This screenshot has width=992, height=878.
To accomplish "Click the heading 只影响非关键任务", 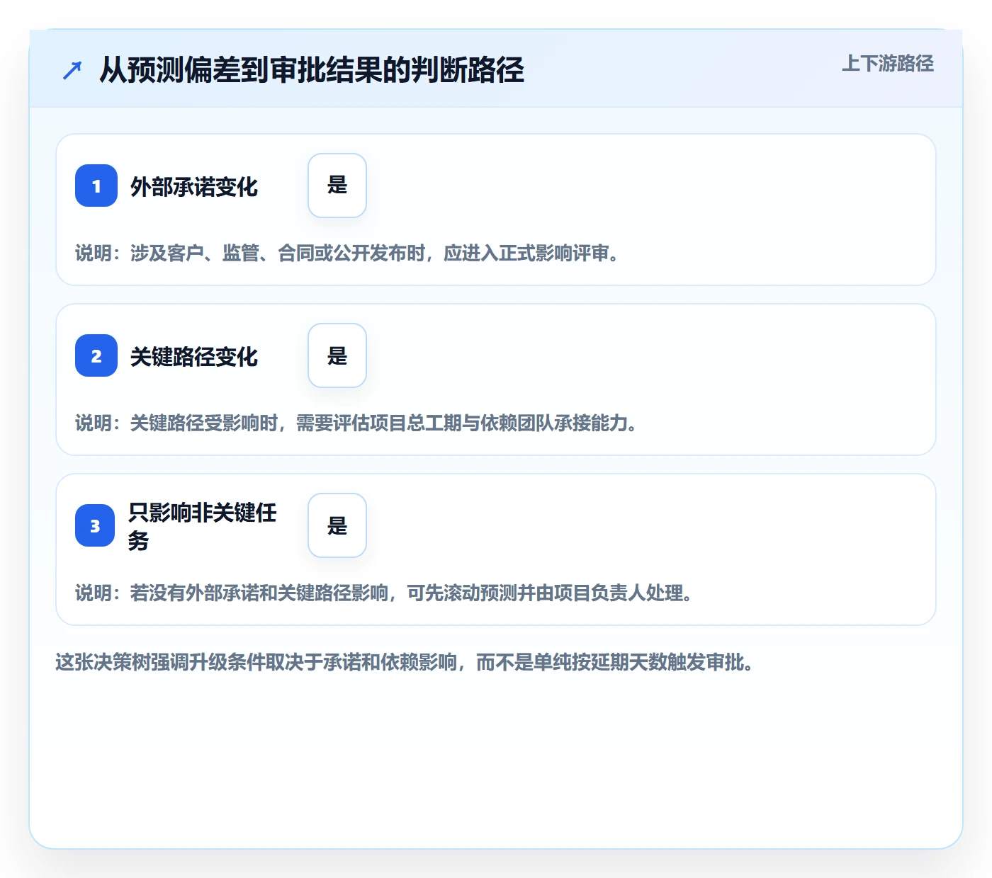I will [203, 526].
